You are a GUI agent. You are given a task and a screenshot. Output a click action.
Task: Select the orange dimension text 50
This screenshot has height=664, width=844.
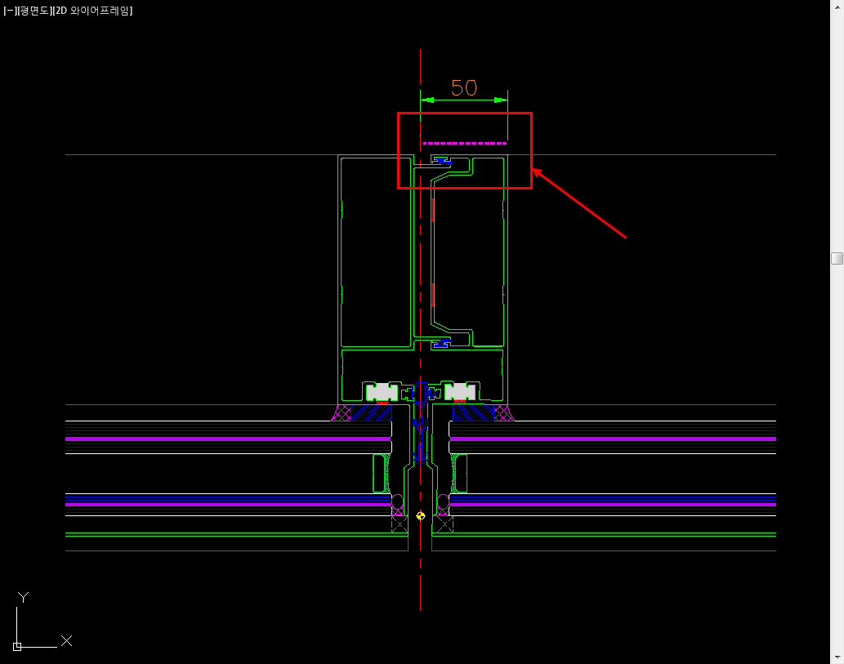(x=463, y=87)
